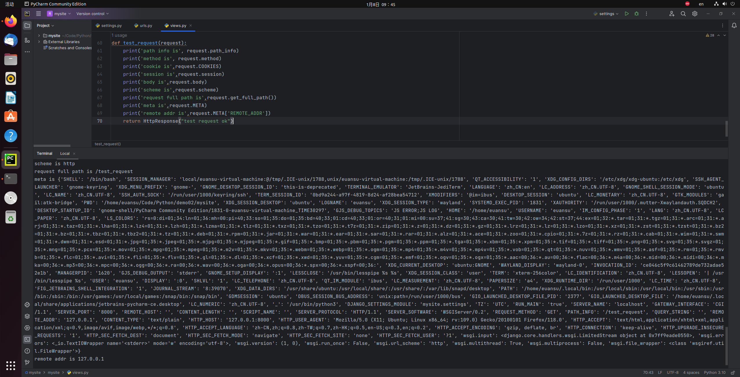Expand External Libraries tree node

tap(39, 42)
